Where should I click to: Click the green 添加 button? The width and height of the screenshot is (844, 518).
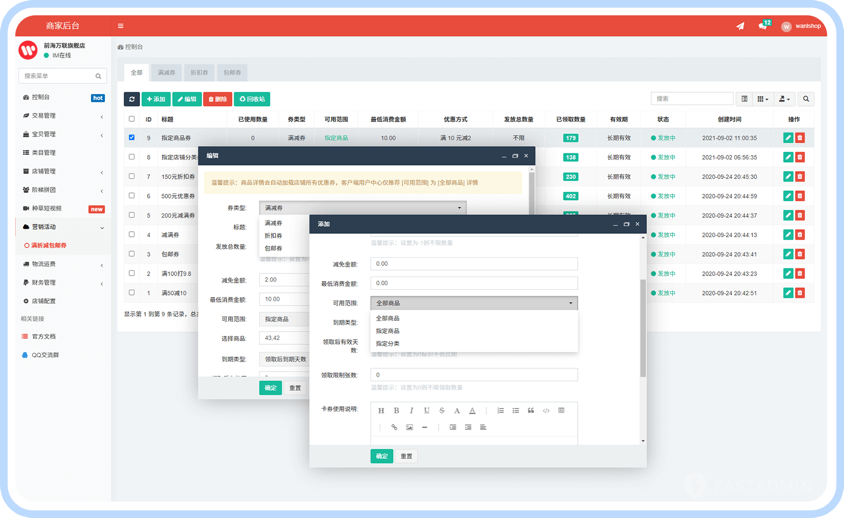[x=156, y=99]
